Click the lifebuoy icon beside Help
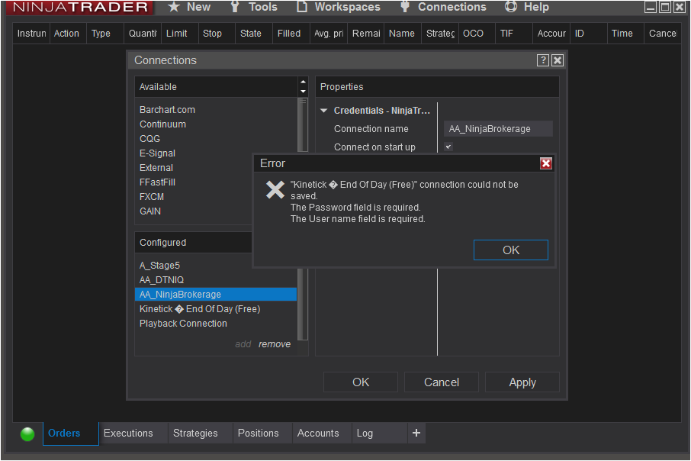 tap(511, 7)
